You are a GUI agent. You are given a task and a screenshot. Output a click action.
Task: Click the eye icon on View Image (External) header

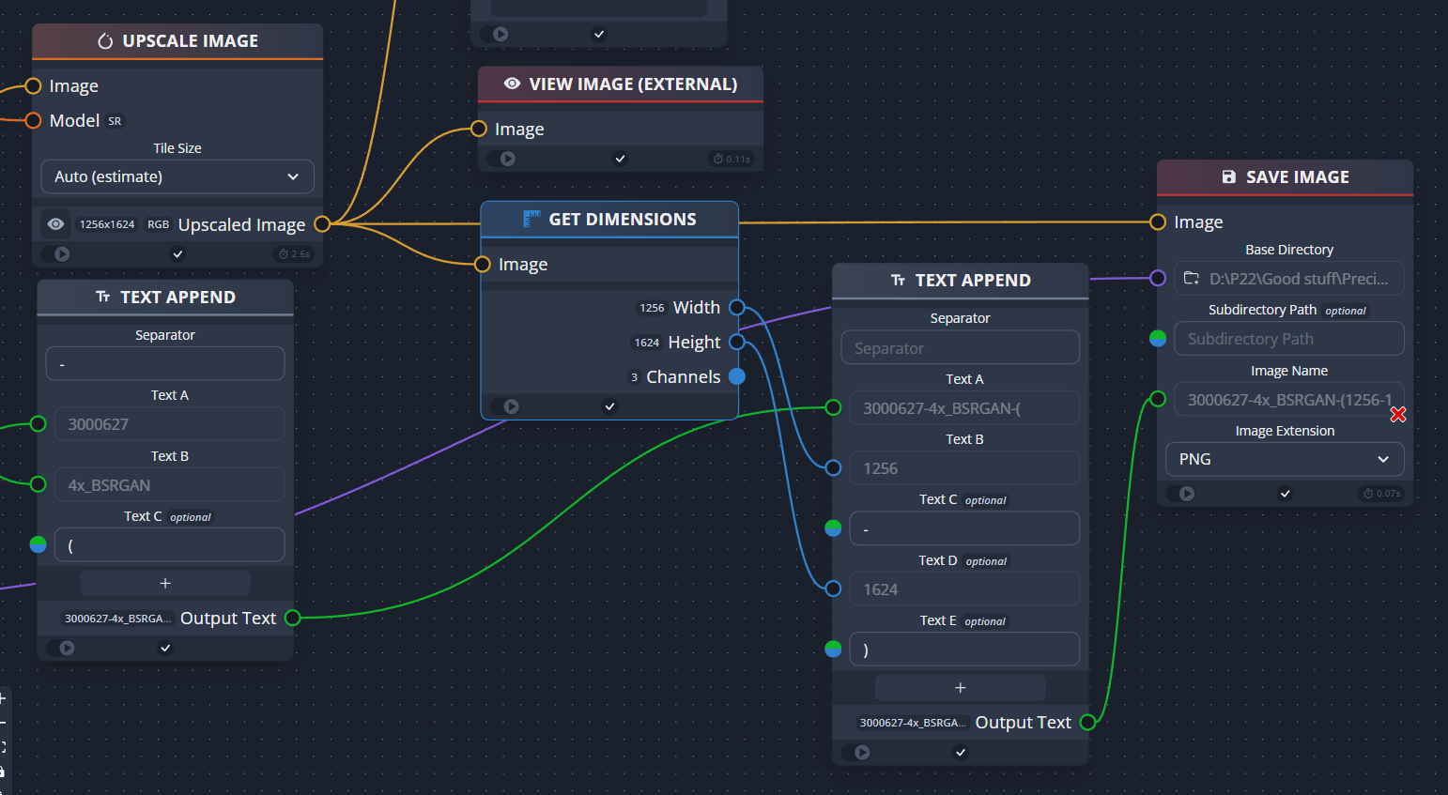(512, 84)
